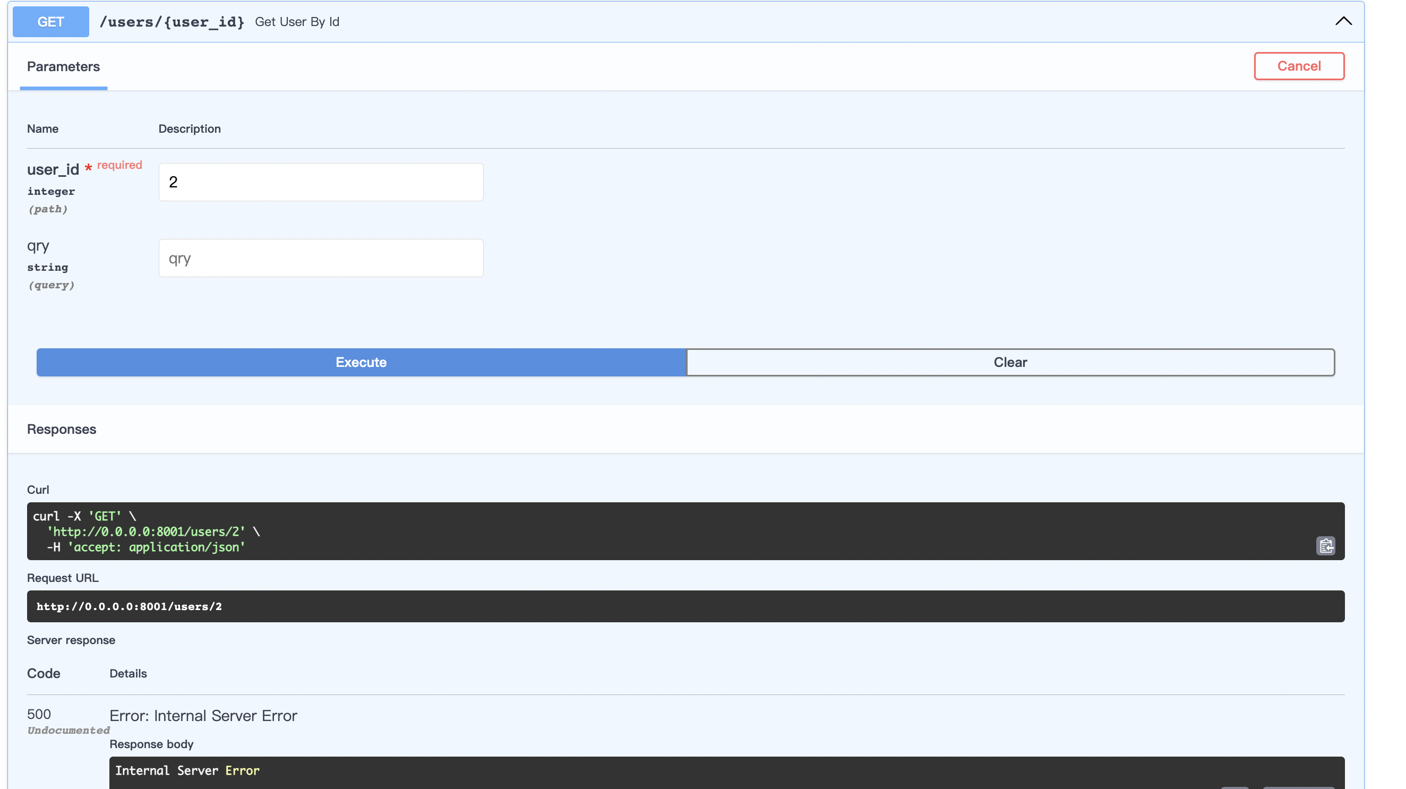Click the blue GET method badge
Image resolution: width=1406 pixels, height=789 pixels.
50,22
